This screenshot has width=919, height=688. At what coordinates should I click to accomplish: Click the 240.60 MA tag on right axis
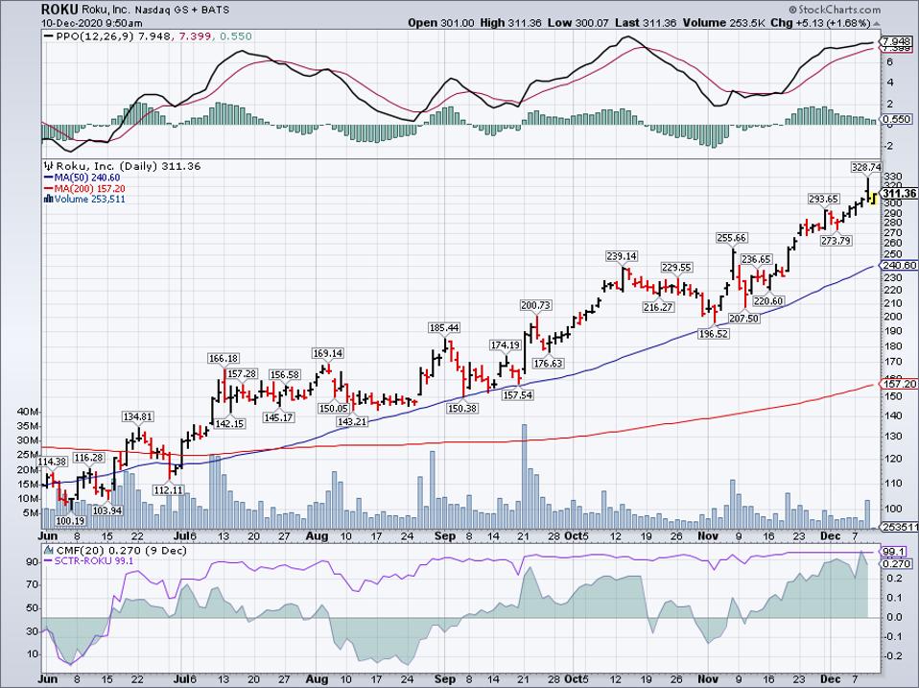899,264
